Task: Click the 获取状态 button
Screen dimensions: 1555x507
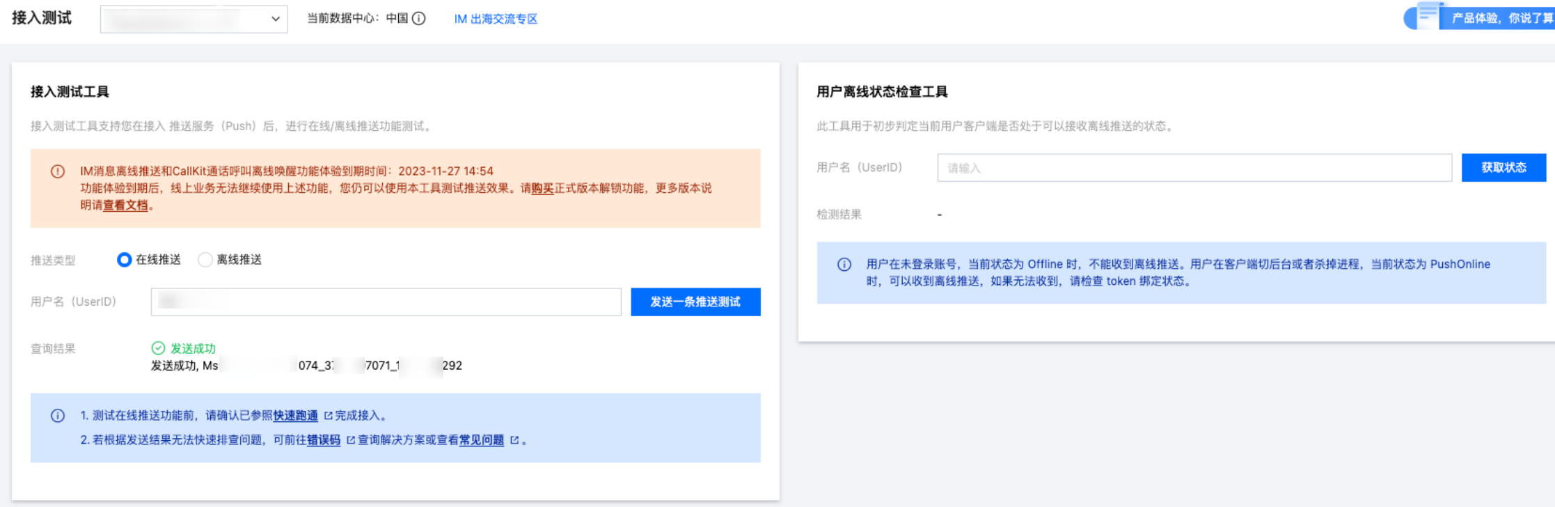Action: 1503,168
